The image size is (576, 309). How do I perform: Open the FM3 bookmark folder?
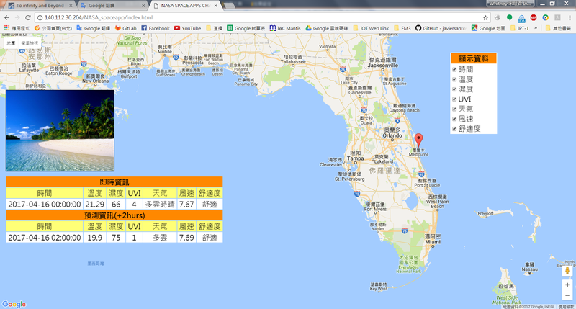click(402, 28)
